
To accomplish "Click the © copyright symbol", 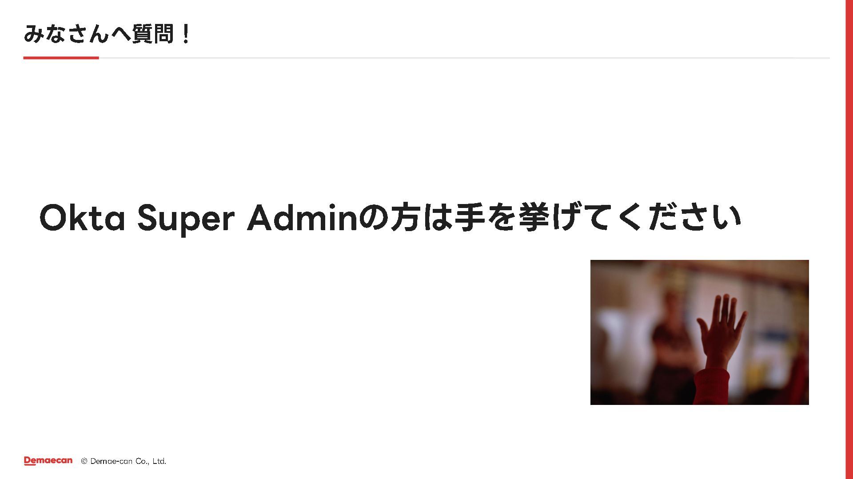I will (84, 461).
